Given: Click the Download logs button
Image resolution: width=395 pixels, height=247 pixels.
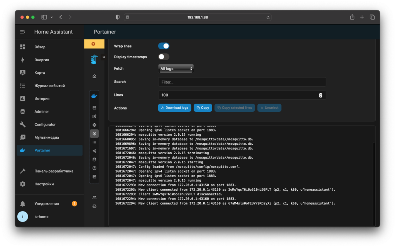Looking at the screenshot, I should click(x=175, y=108).
